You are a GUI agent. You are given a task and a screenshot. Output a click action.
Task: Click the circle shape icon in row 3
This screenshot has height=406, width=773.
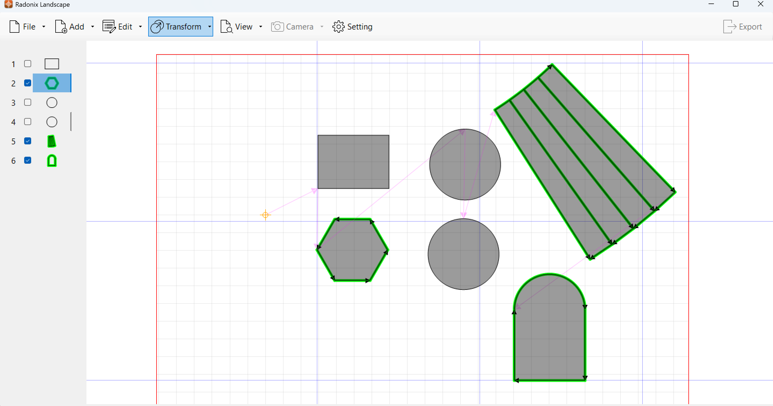[x=52, y=103]
